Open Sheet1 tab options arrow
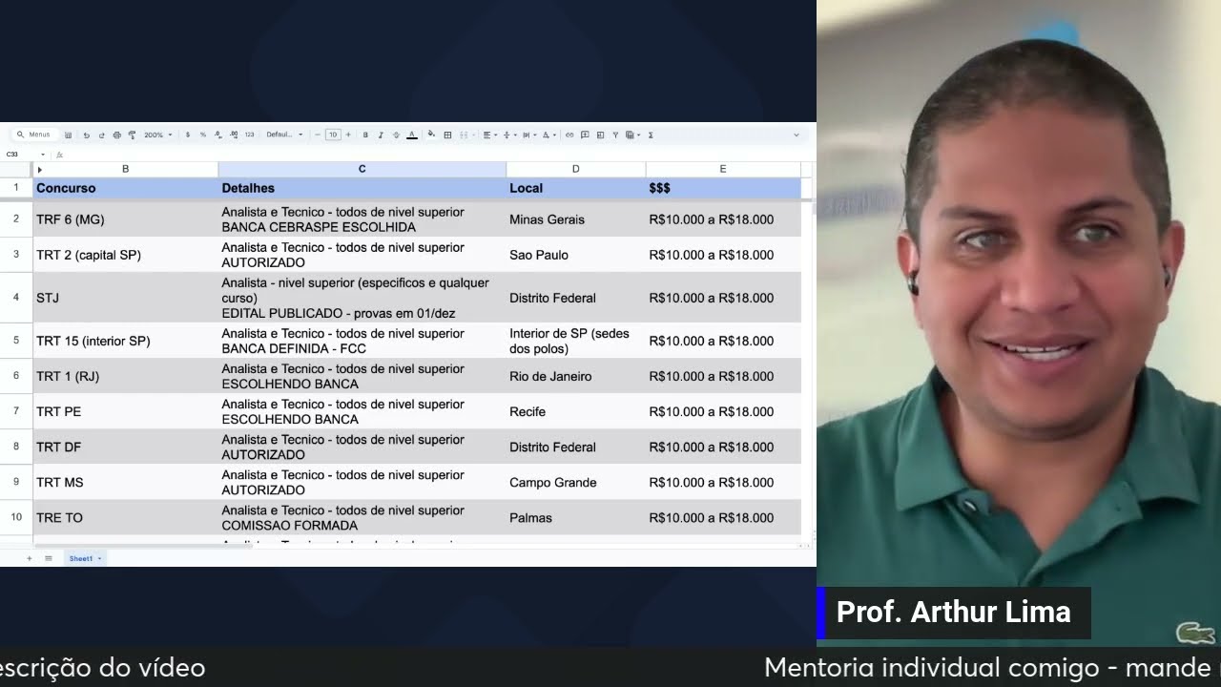1221x687 pixels. [x=99, y=558]
